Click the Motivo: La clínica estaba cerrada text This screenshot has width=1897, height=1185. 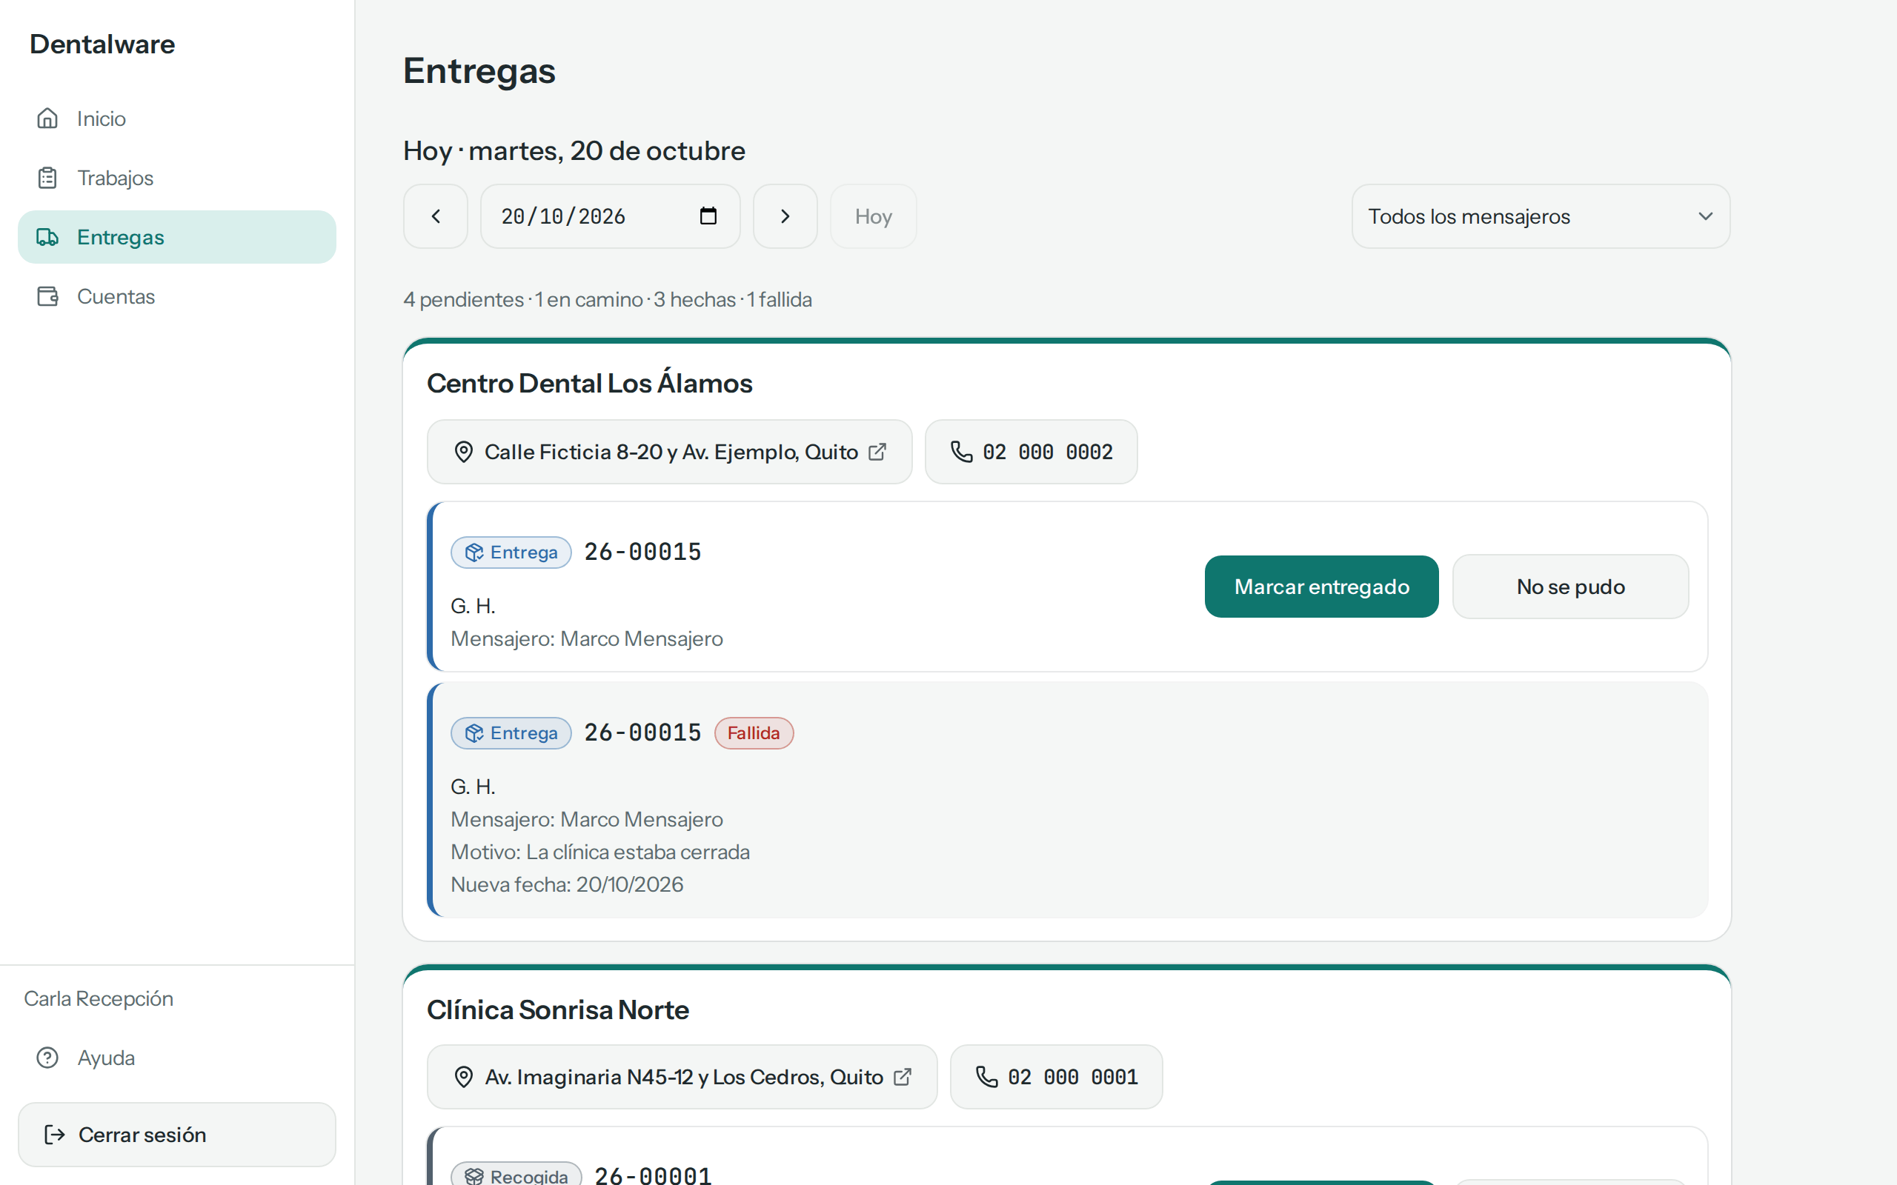click(600, 852)
